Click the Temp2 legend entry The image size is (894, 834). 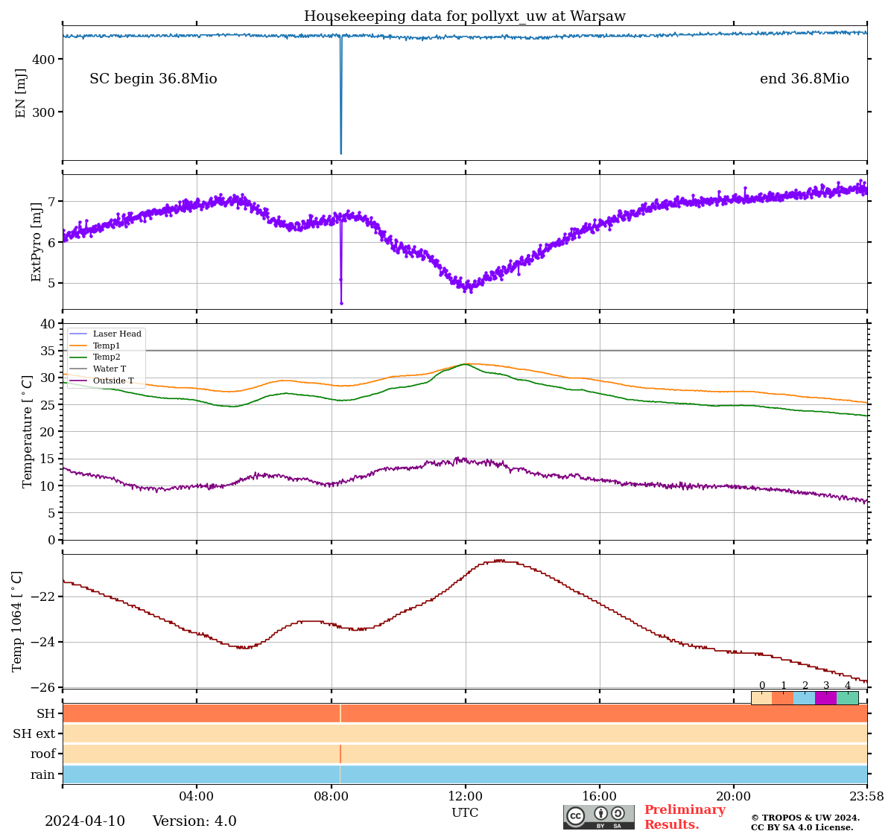95,357
